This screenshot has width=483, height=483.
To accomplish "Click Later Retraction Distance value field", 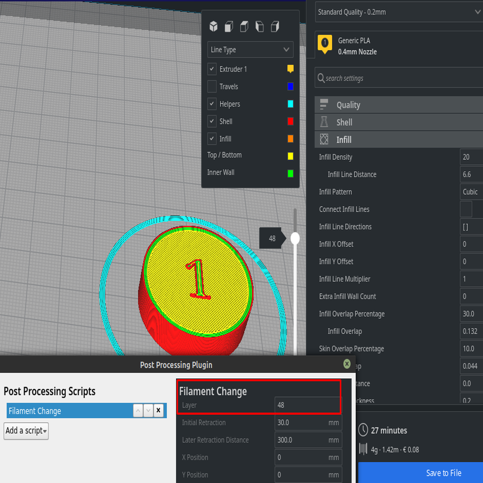I will [308, 440].
